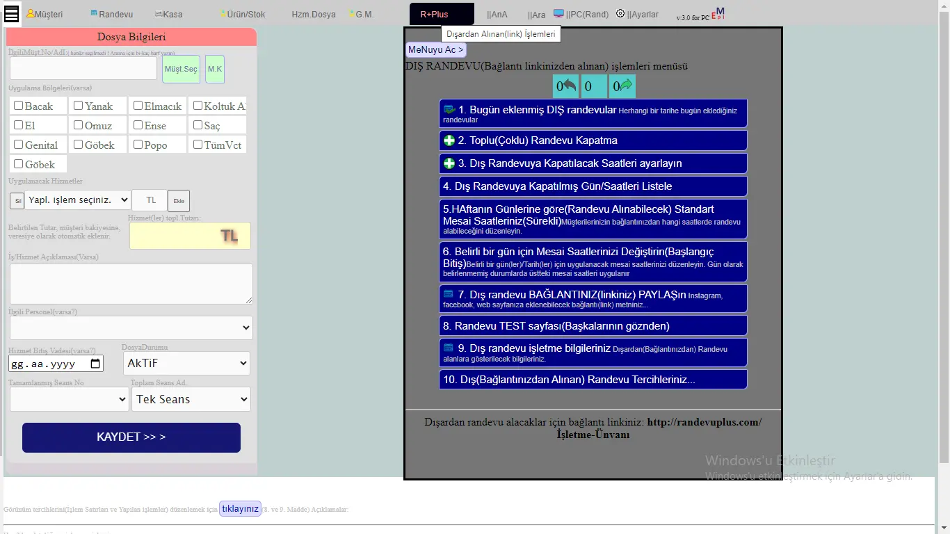
Task: Click the green forward arrow counter
Action: [622, 86]
